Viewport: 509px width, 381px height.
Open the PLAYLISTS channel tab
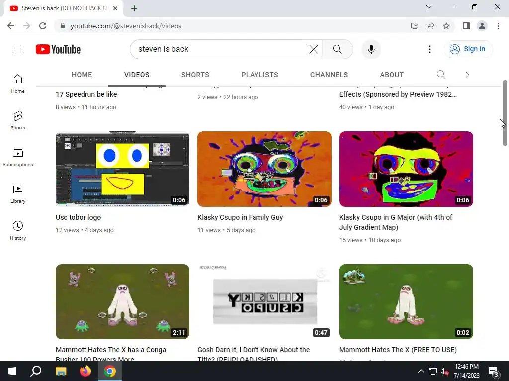tap(259, 75)
